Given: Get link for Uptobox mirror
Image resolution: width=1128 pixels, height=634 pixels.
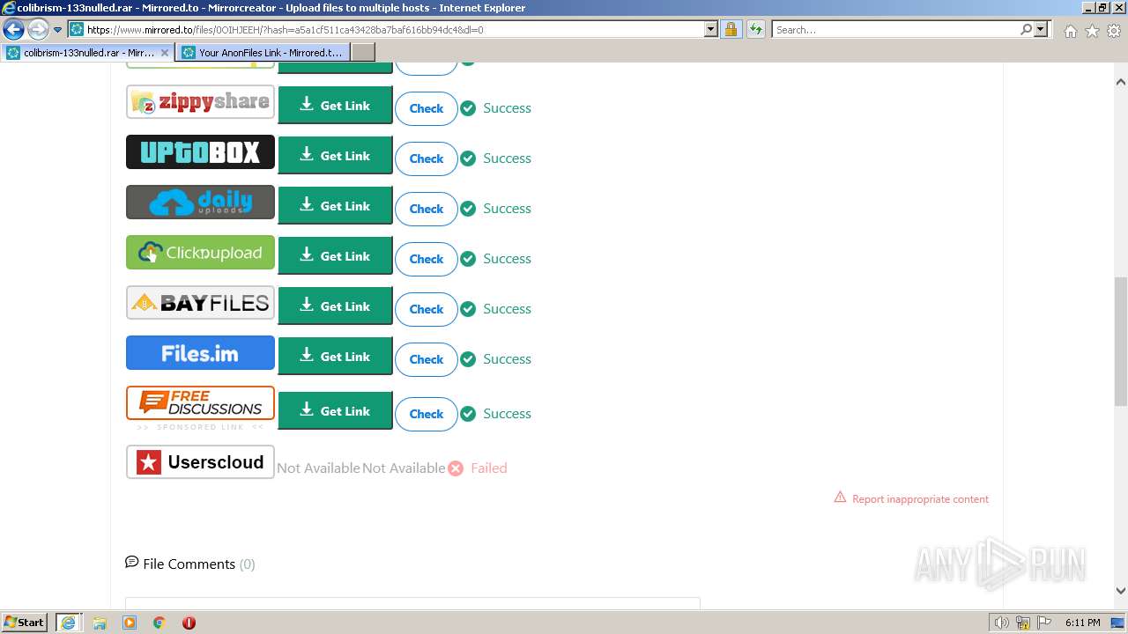Looking at the screenshot, I should click(335, 156).
